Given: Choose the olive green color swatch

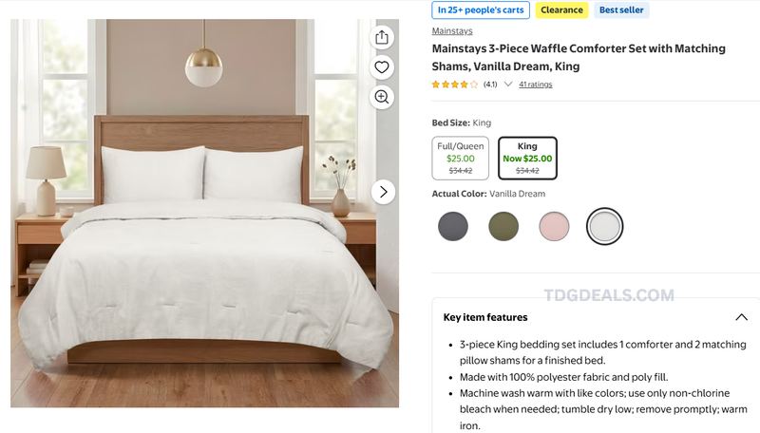Looking at the screenshot, I should [x=503, y=226].
